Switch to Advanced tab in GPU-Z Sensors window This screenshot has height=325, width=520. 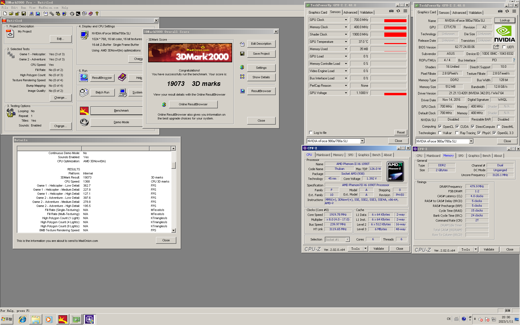coord(350,12)
